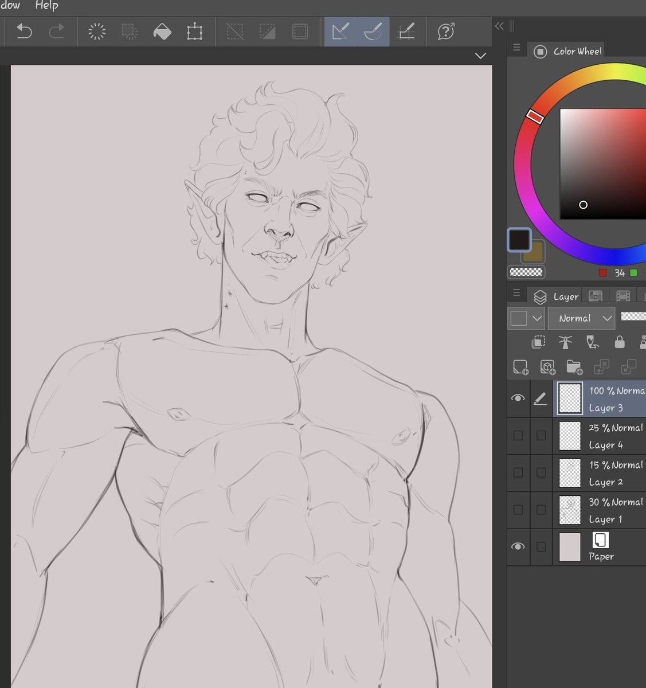The image size is (646, 688).
Task: Create a new layer folder
Action: pyautogui.click(x=574, y=367)
